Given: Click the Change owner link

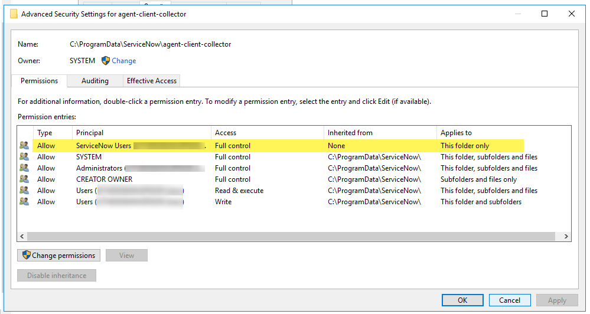Looking at the screenshot, I should click(124, 61).
